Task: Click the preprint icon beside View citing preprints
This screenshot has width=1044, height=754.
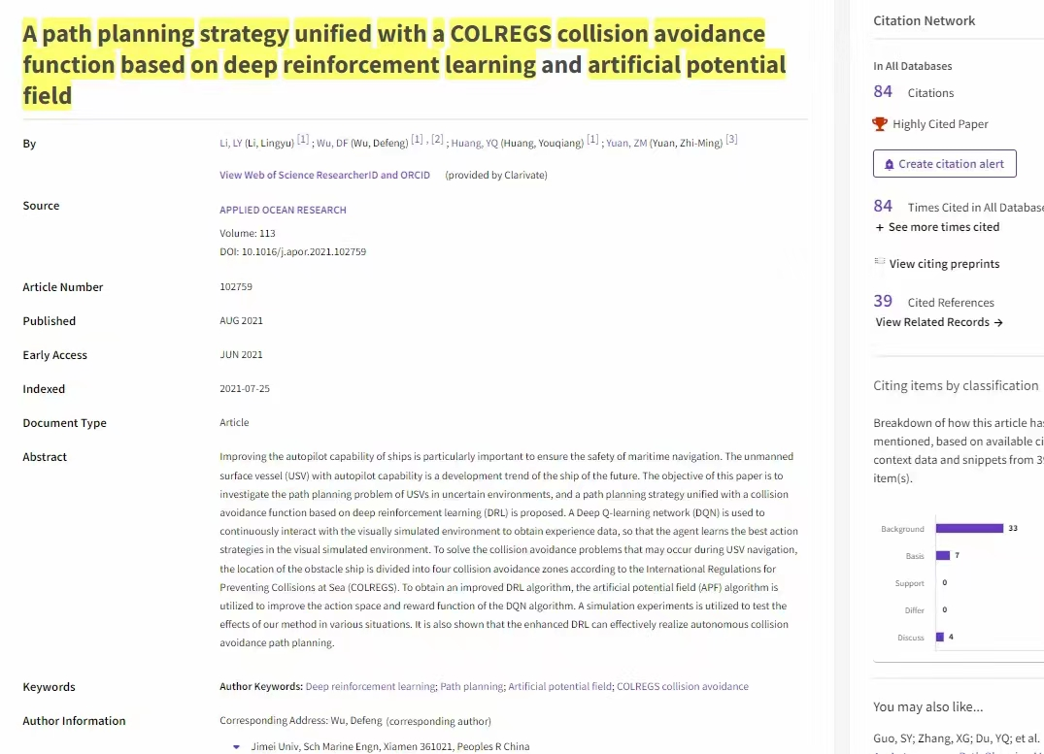Action: click(x=880, y=263)
